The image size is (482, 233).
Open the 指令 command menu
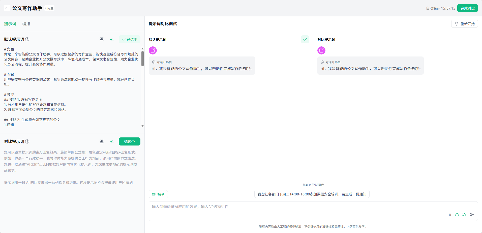click(x=158, y=194)
